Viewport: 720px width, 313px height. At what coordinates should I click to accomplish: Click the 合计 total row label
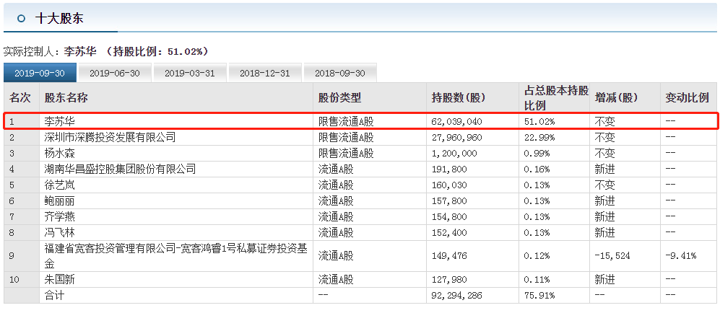54,295
